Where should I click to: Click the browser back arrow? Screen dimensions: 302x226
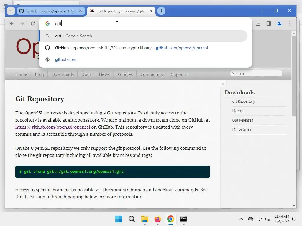(x=12, y=24)
